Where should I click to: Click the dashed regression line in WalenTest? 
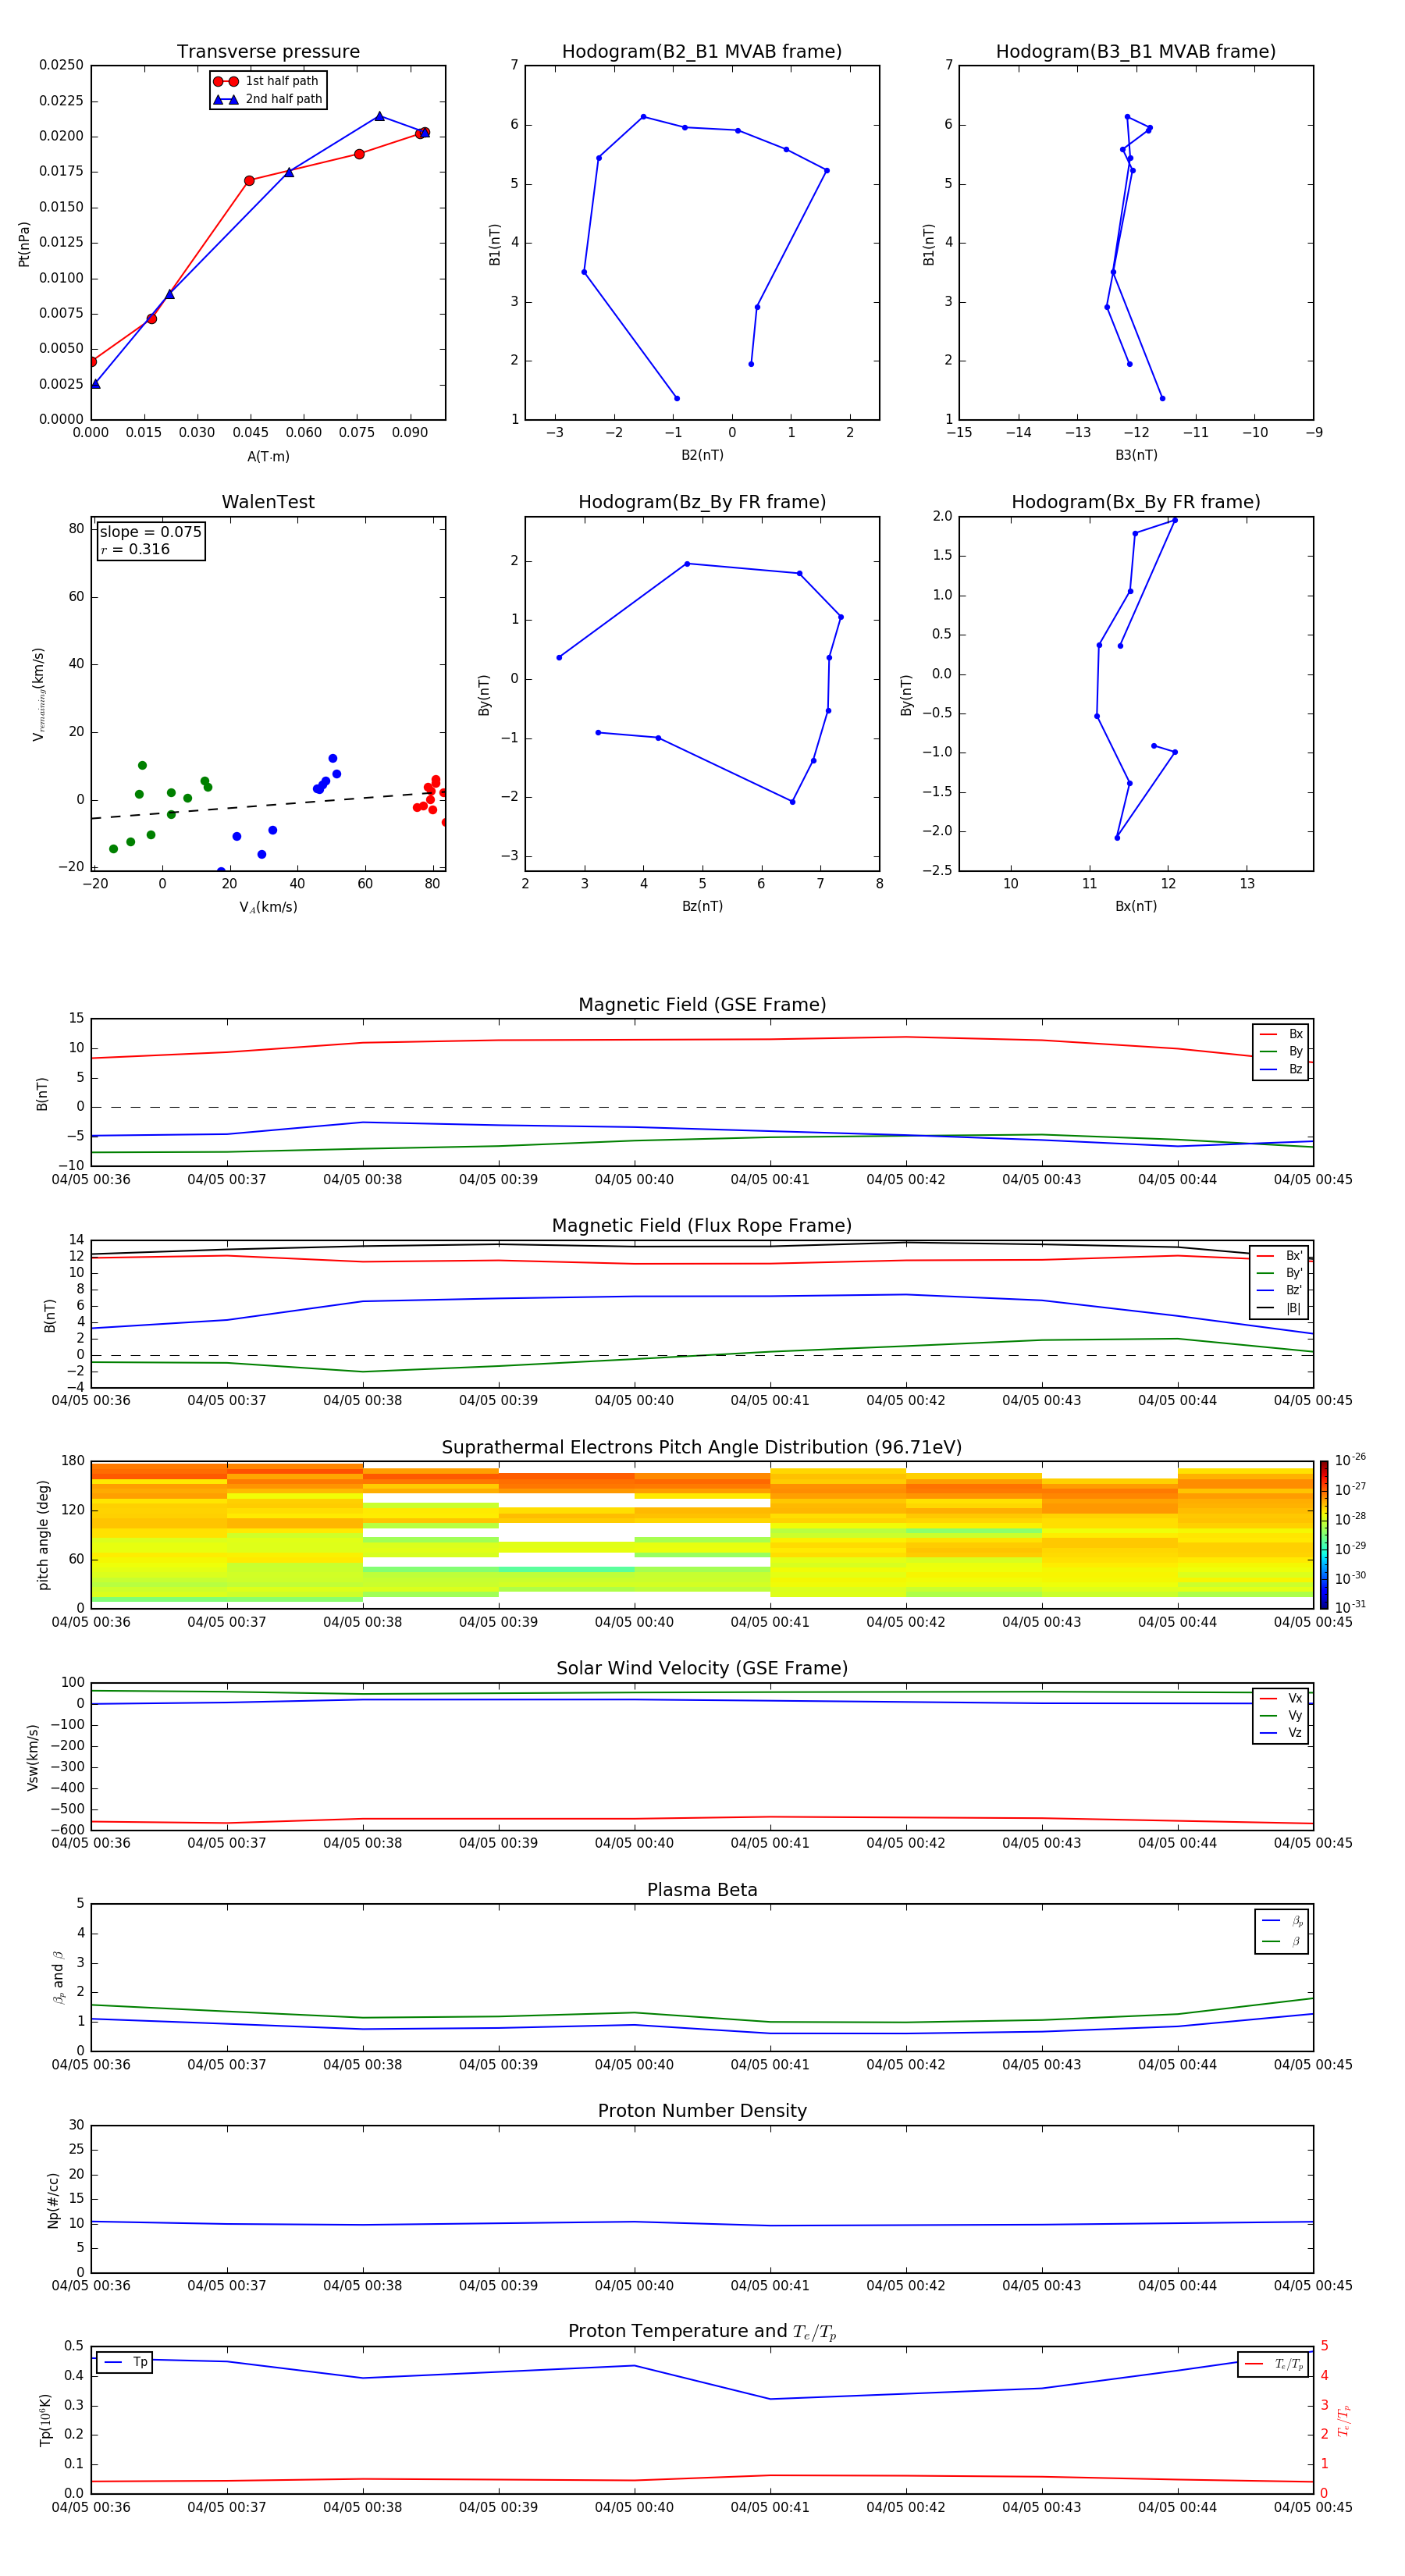coord(268,805)
